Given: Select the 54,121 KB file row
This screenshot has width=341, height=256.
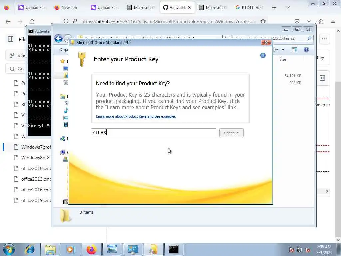Looking at the screenshot, I should tap(293, 76).
